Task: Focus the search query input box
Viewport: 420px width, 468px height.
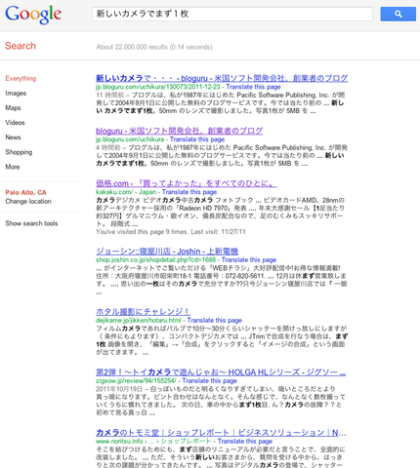Action: [232, 14]
